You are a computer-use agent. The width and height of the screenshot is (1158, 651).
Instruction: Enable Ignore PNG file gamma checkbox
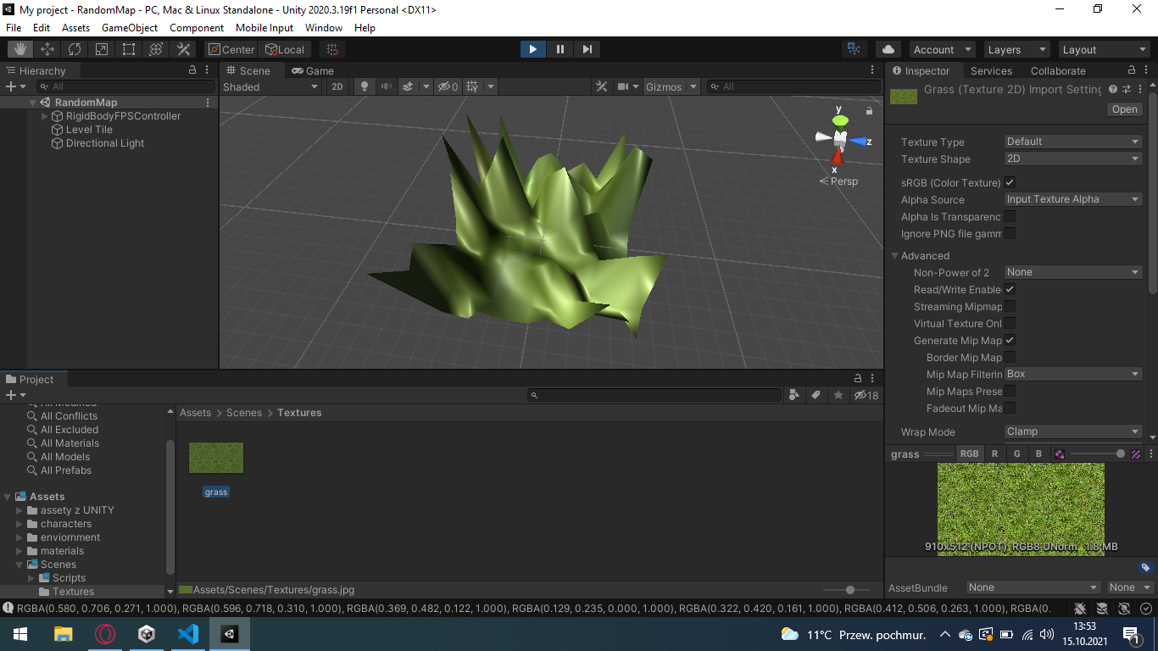1010,233
